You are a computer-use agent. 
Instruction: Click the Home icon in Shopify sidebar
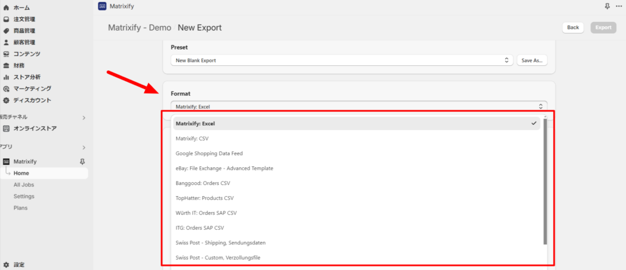[x=6, y=7]
